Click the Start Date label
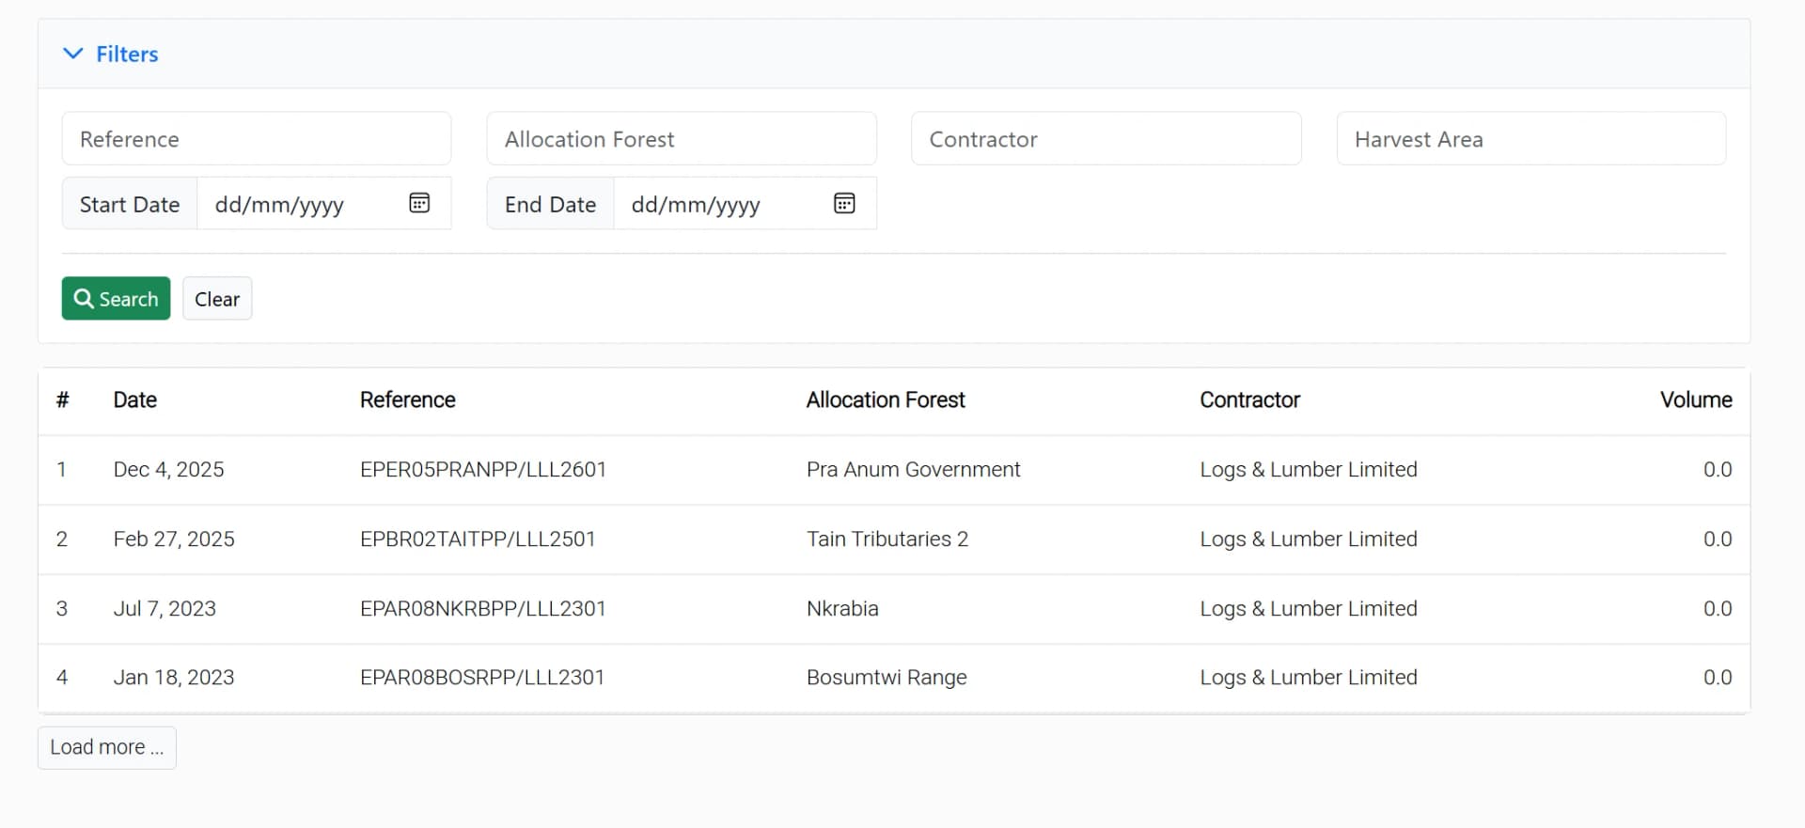The width and height of the screenshot is (1805, 828). tap(130, 204)
